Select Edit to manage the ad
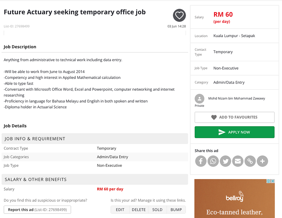The height and width of the screenshot is (218, 282). tap(120, 210)
